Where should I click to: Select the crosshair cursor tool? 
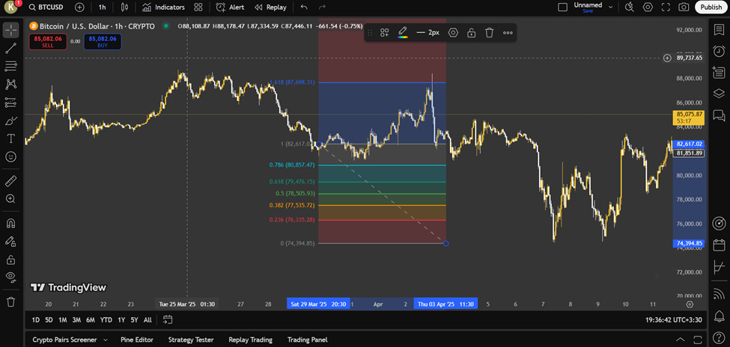tap(10, 30)
